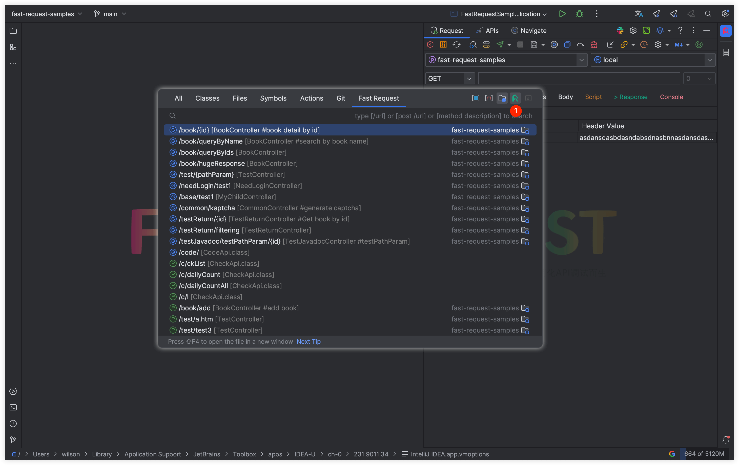Click the green send request paper-plane icon
Viewport: 739px width, 465px height.
500,44
